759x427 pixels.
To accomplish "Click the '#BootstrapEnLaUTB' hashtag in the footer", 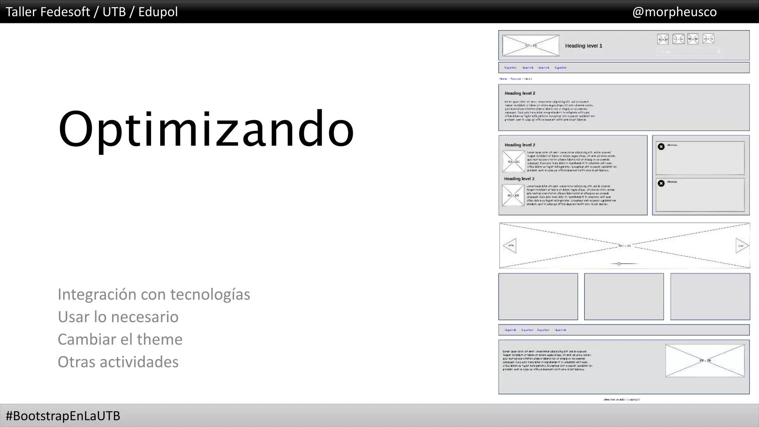I will pyautogui.click(x=63, y=416).
